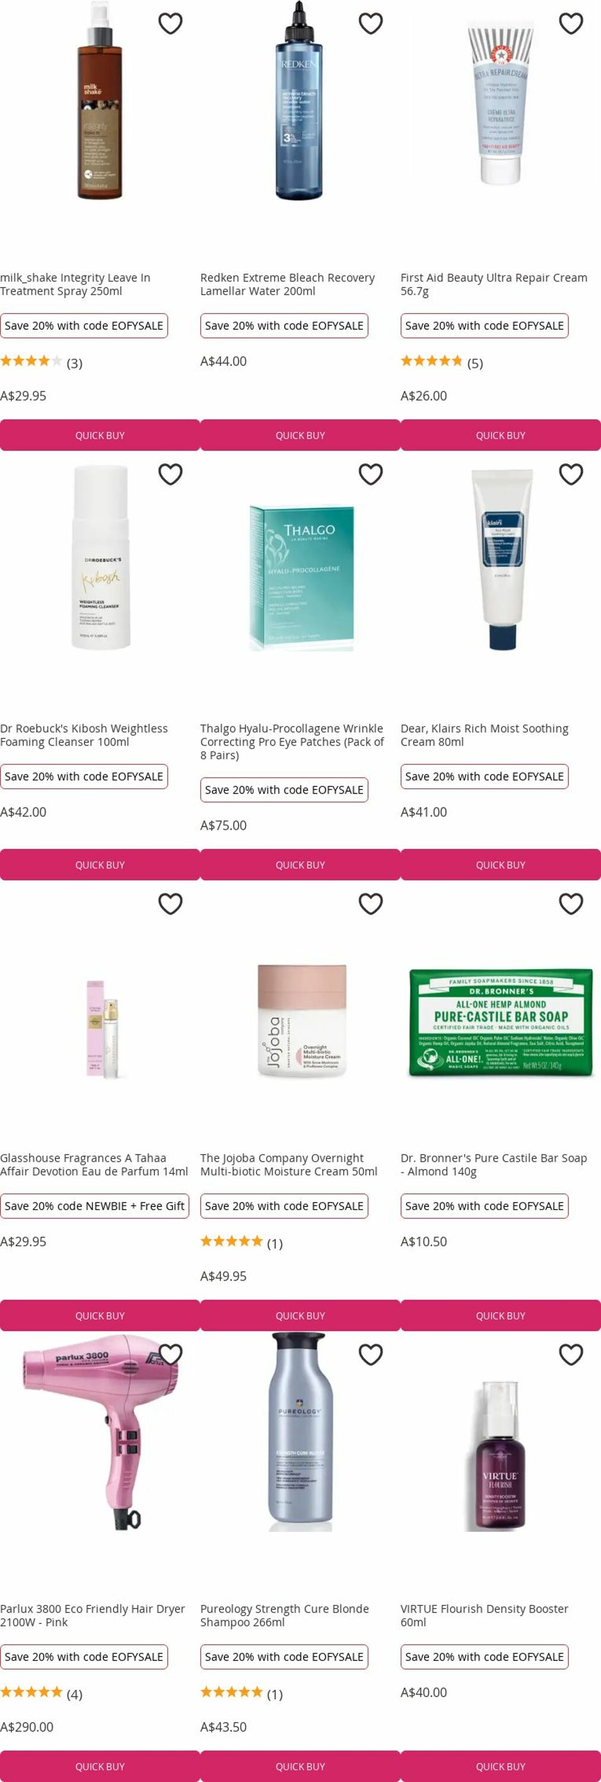The width and height of the screenshot is (601, 1782).
Task: Toggle favorite on Parlux 3800 Hair Dryer
Action: point(171,1354)
